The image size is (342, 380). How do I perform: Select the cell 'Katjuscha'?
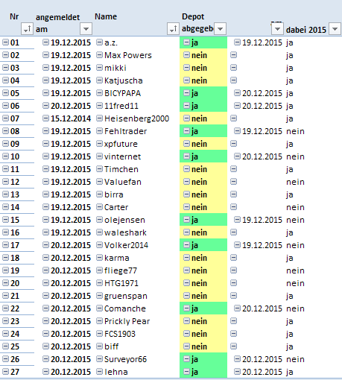[124, 80]
